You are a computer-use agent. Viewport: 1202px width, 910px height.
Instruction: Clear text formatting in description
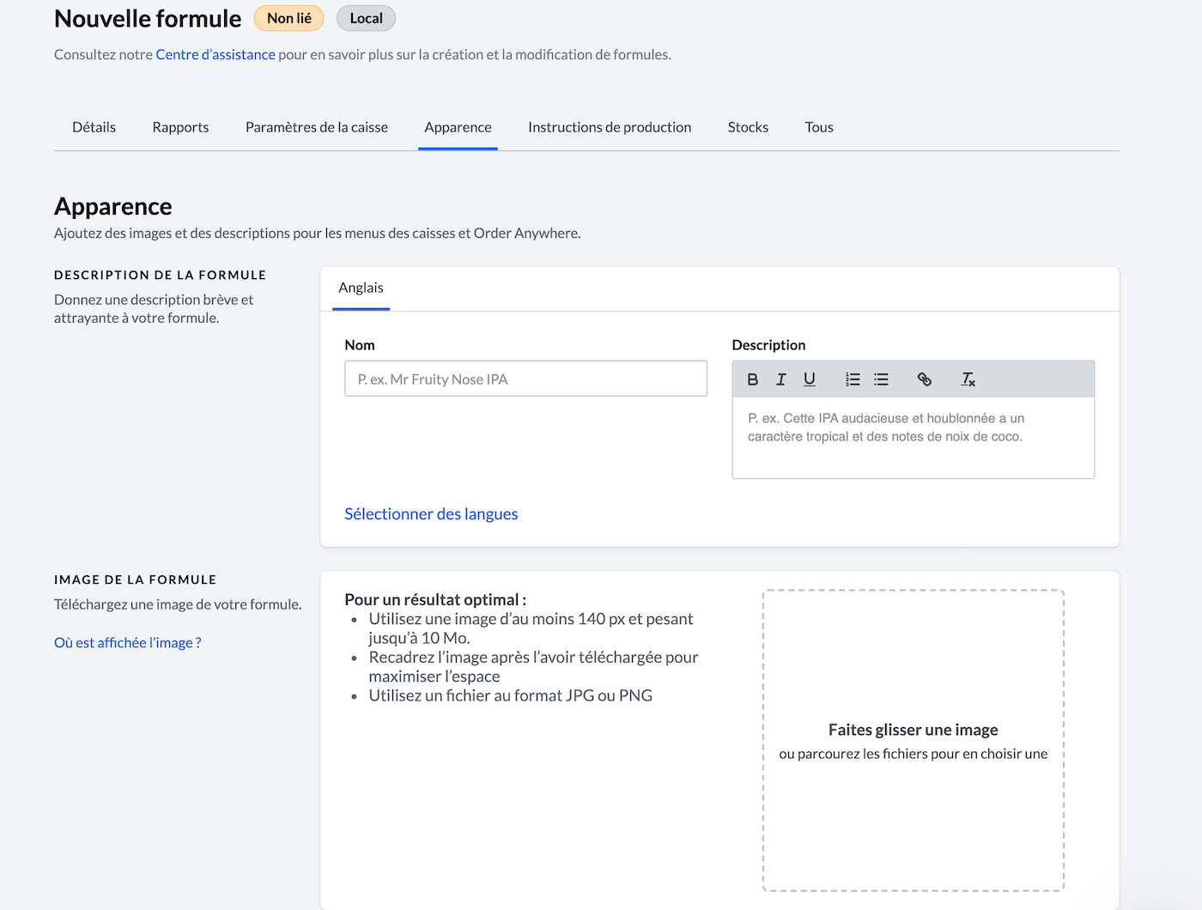click(968, 379)
